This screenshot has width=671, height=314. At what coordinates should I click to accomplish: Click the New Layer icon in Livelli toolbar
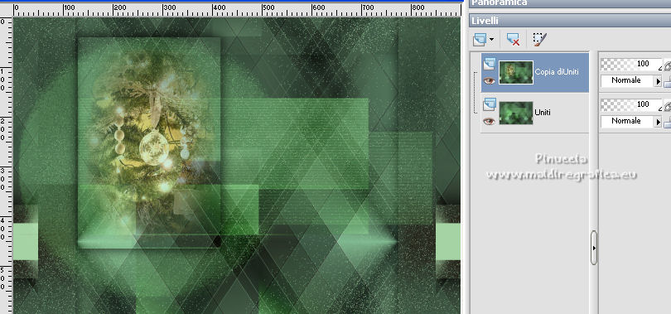(480, 40)
